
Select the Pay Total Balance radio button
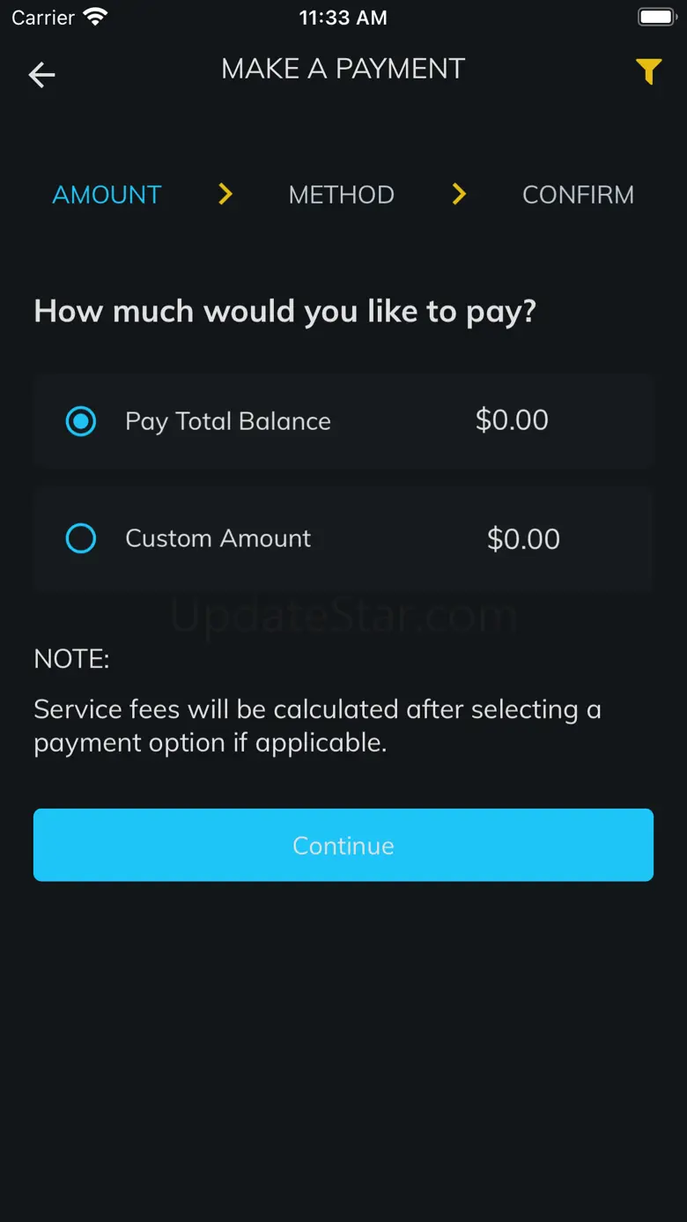pyautogui.click(x=81, y=421)
